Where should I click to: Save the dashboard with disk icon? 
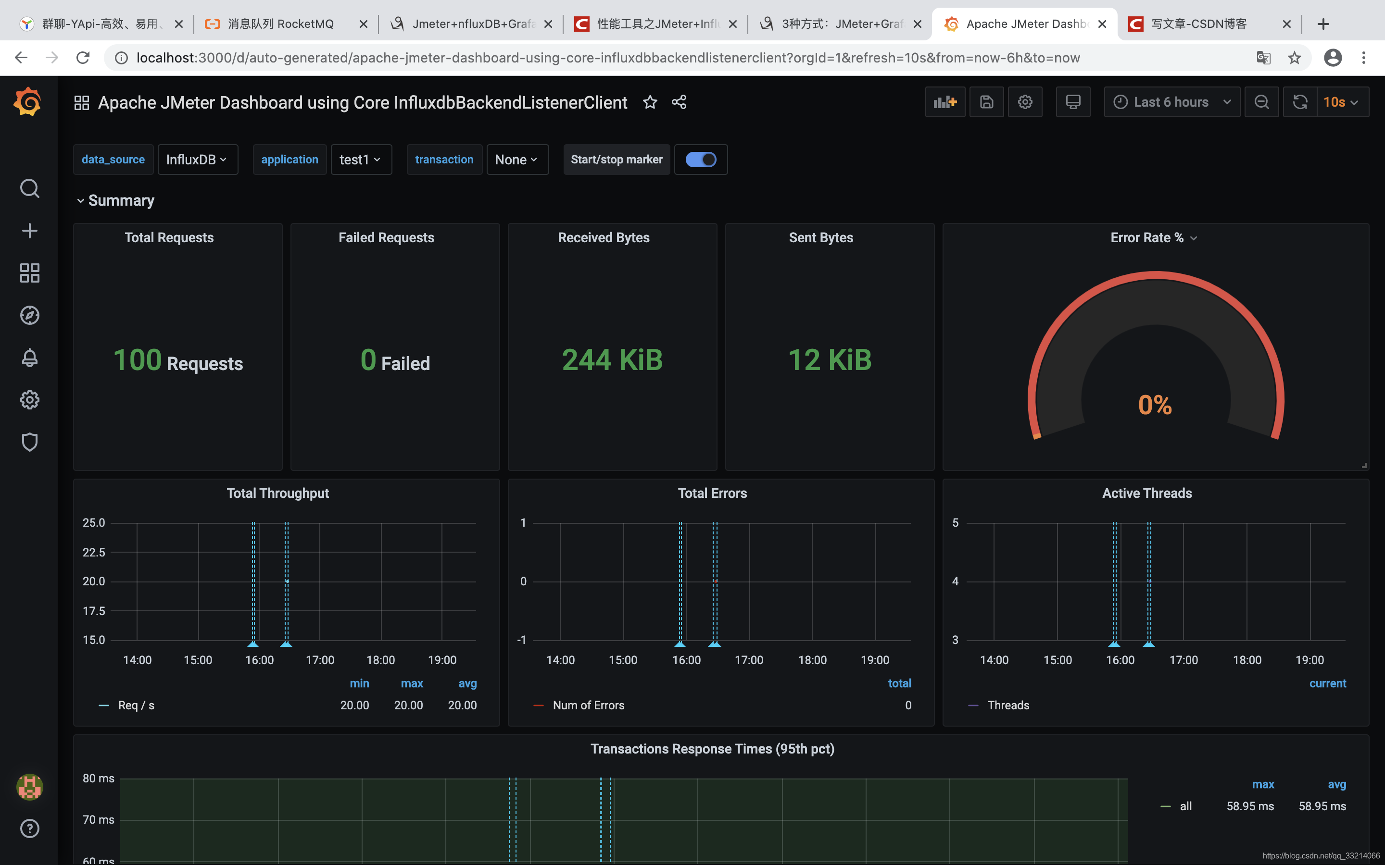click(x=987, y=102)
